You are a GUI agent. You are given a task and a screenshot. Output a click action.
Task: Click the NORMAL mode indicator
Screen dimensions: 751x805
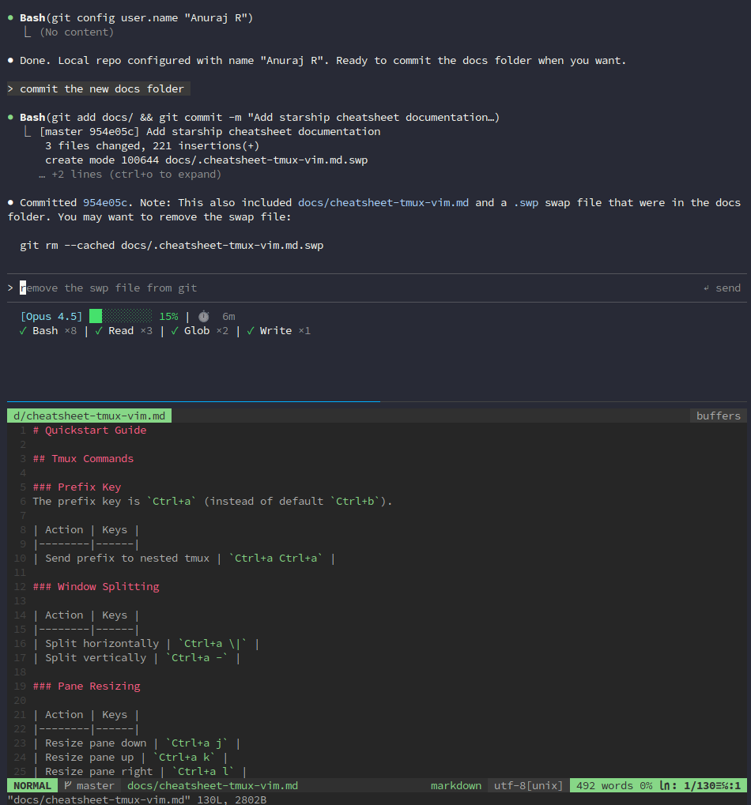pos(32,785)
